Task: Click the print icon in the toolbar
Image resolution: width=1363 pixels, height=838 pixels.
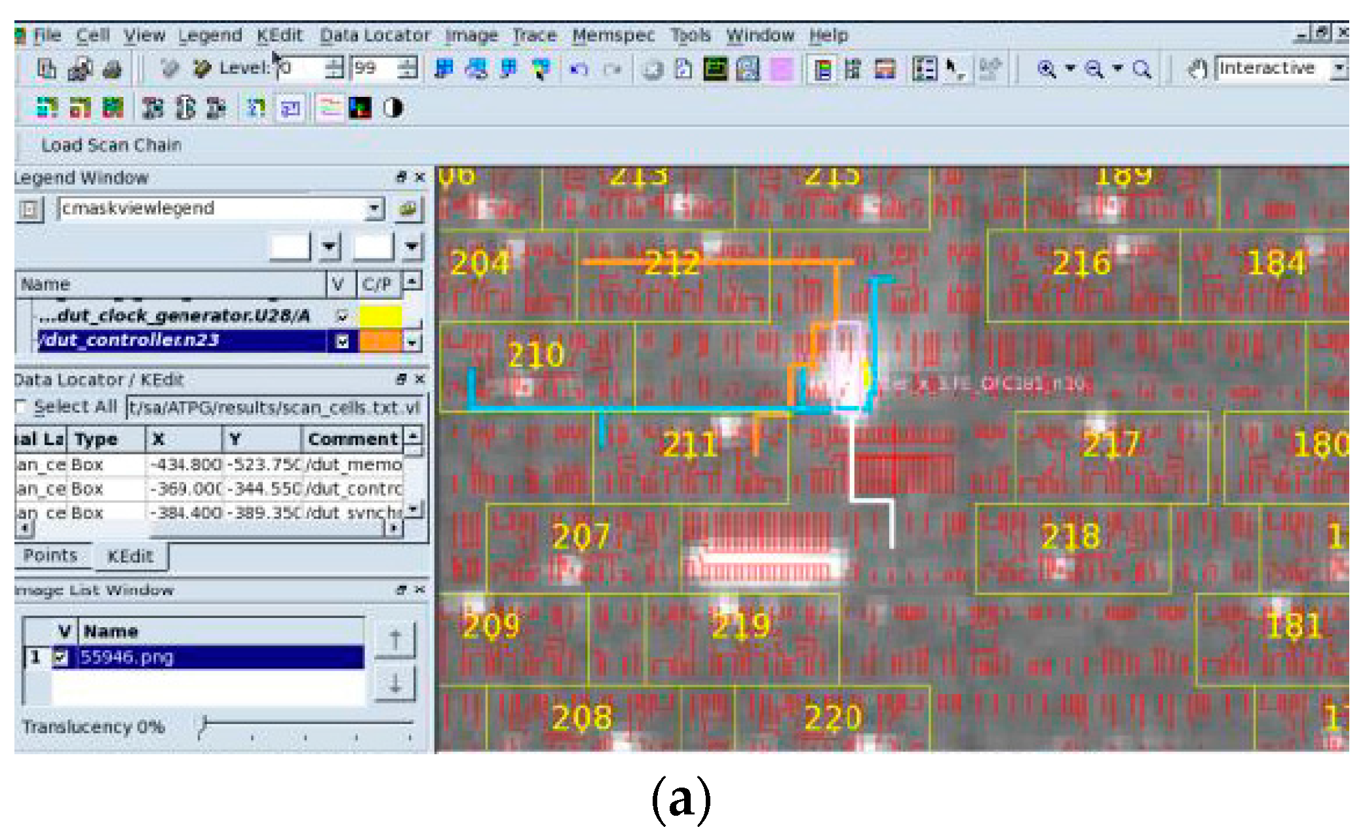Action: [111, 69]
